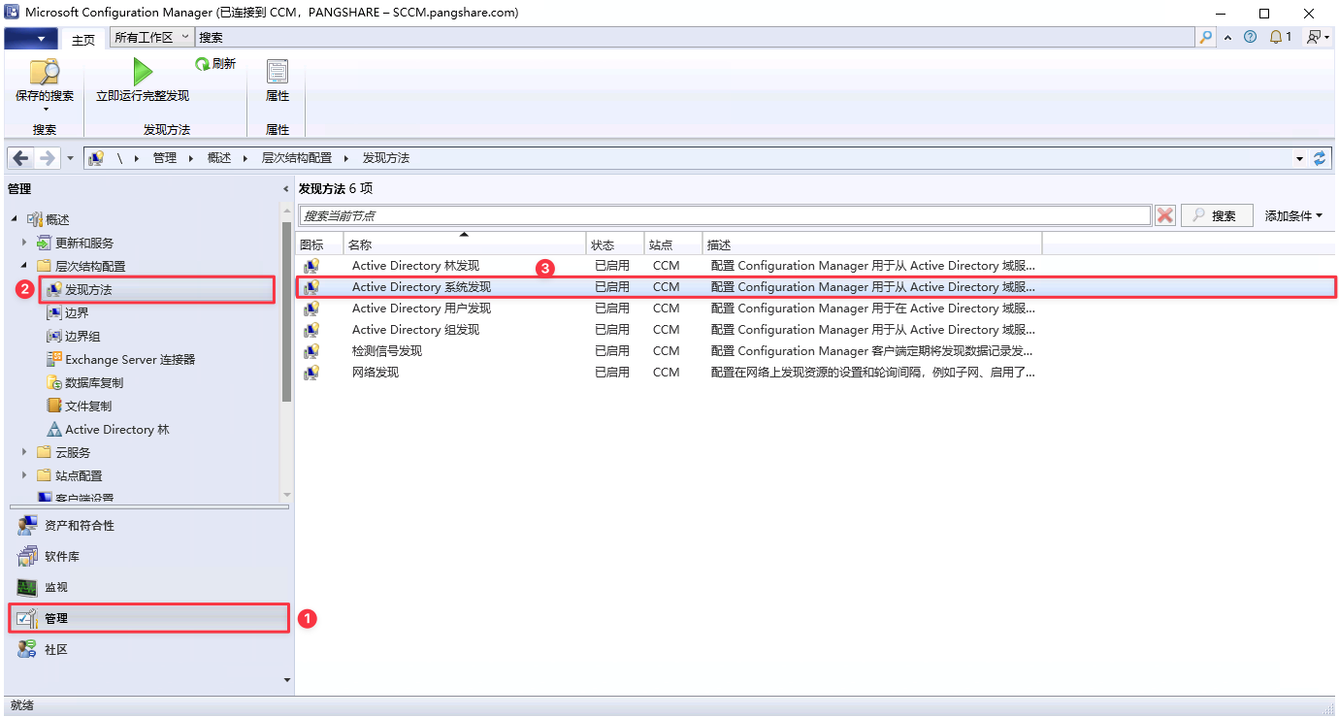Click the navigation tree vertical scrollbar
Screen dimensions: 1339x717
pos(286,310)
